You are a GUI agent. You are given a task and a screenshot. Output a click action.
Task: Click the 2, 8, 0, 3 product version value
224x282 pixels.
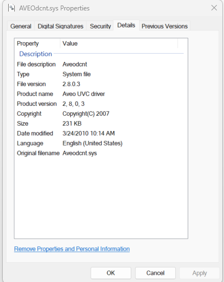[73, 104]
